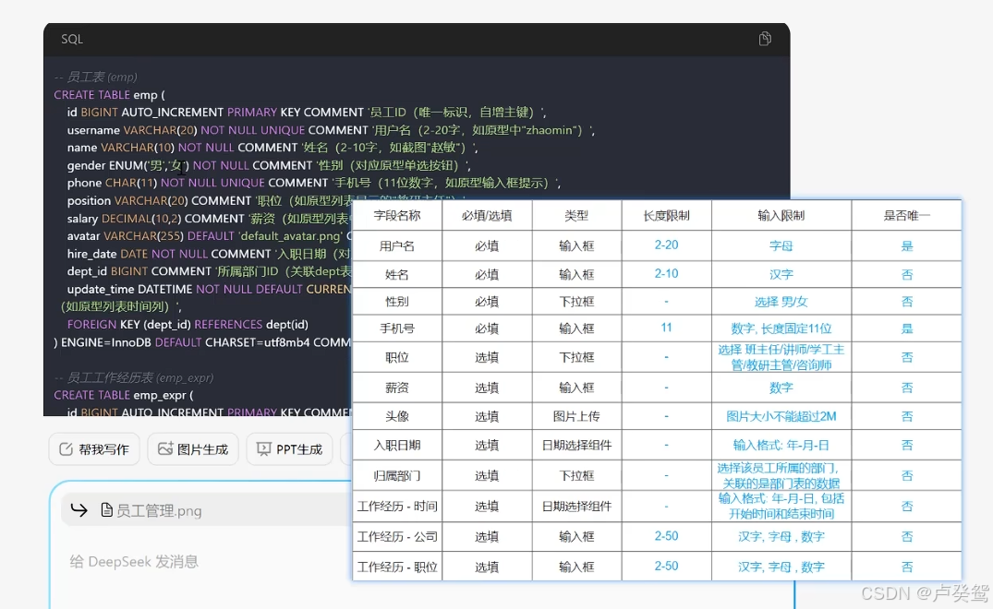Click the 字段名称 column header

[x=397, y=216]
